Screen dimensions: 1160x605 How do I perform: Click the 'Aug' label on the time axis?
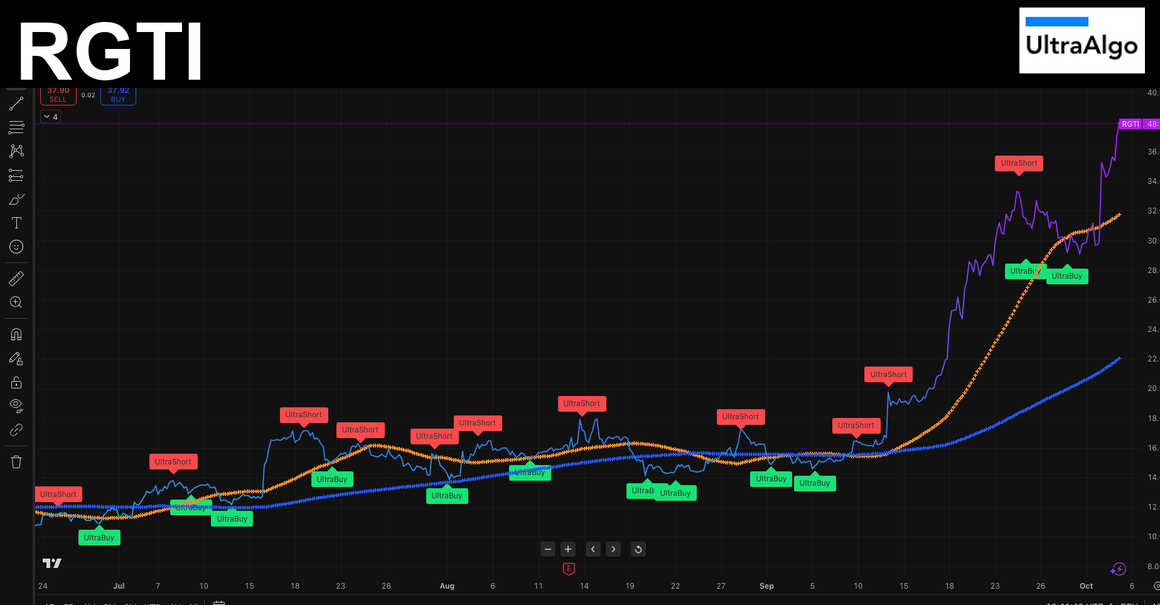[x=447, y=586]
